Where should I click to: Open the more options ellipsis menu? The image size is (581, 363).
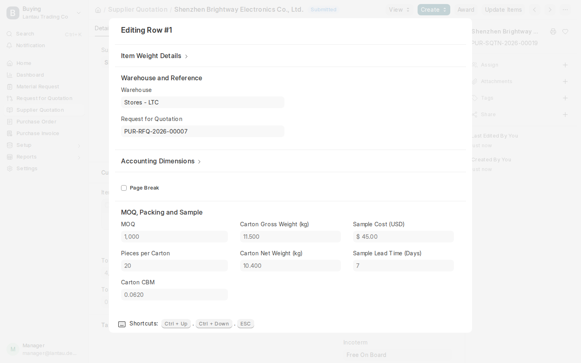pos(565,10)
